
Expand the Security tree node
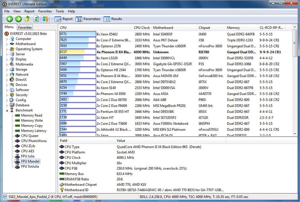(x=7, y=95)
